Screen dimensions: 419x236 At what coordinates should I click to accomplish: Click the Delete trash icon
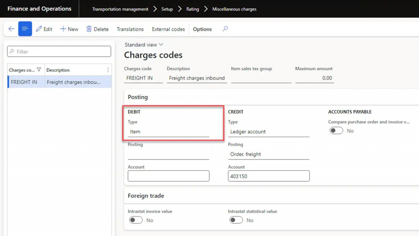88,29
